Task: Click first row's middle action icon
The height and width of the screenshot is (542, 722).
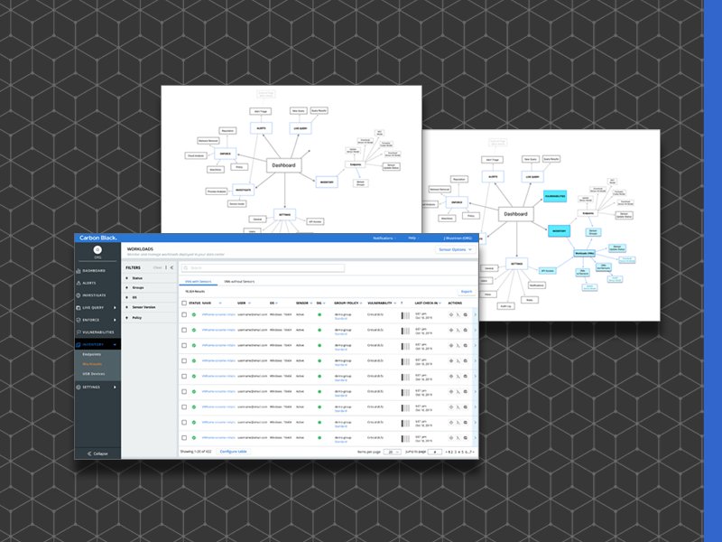Action: (458, 314)
